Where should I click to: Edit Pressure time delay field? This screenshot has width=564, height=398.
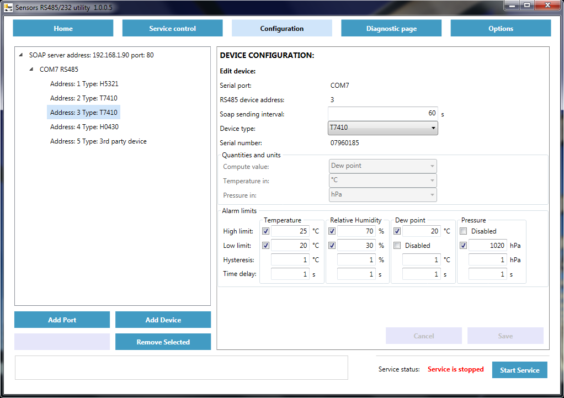click(487, 274)
